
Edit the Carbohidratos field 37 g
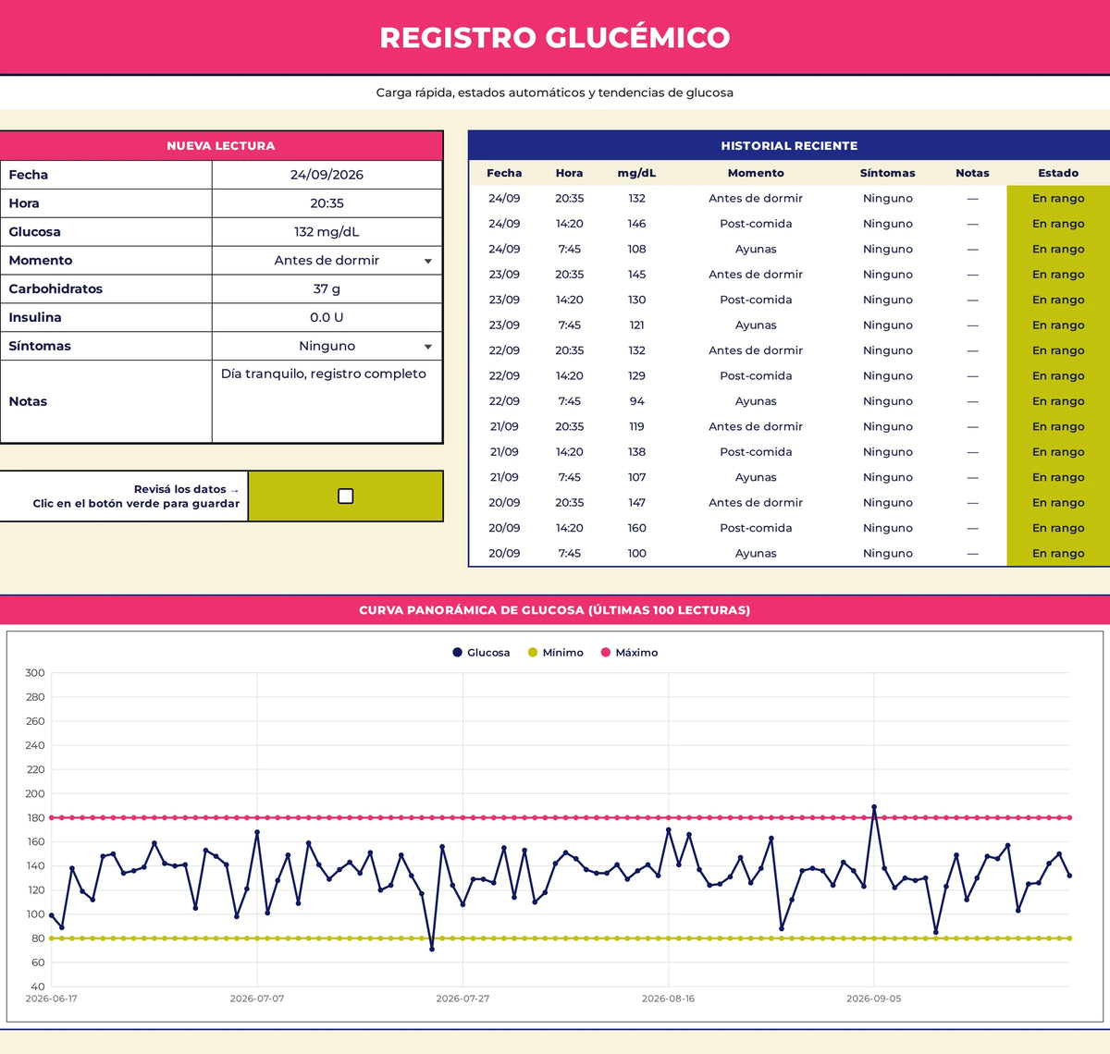tap(327, 288)
